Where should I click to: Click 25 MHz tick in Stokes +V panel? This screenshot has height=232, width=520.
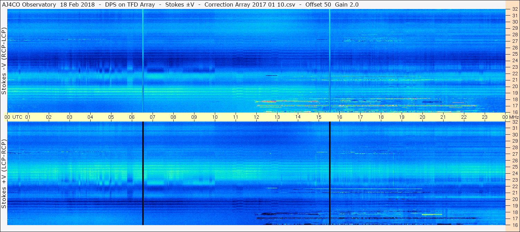coord(514,167)
